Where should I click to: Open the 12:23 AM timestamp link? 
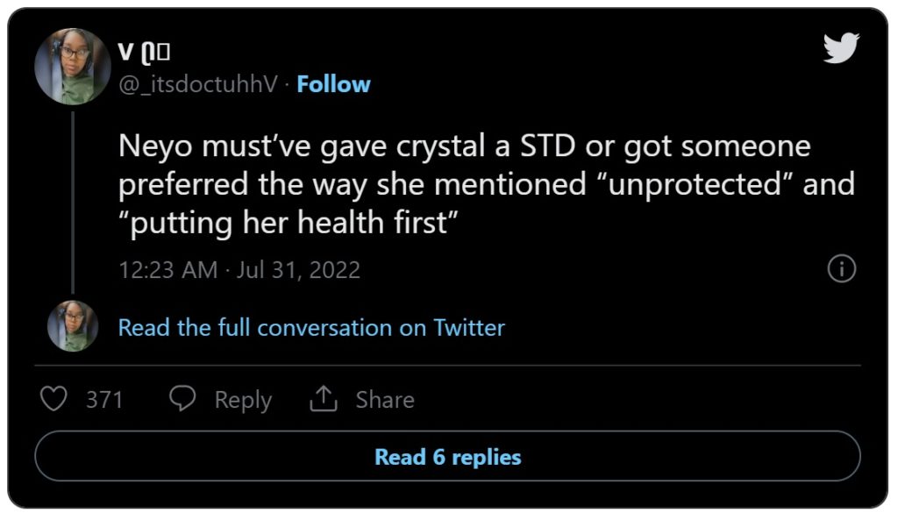point(167,270)
